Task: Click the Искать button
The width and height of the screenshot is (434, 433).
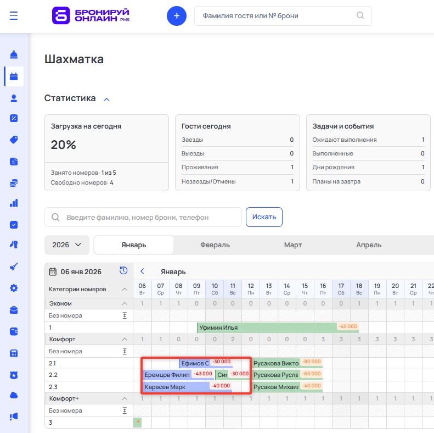Action: tap(264, 217)
